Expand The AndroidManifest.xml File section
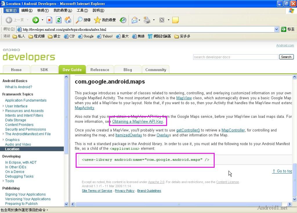The height and width of the screenshot is (213, 297). pyautogui.click(x=3, y=134)
